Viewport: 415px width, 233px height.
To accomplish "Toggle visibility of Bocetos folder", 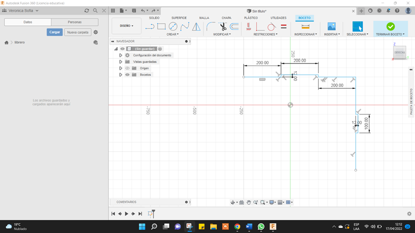I will (127, 74).
